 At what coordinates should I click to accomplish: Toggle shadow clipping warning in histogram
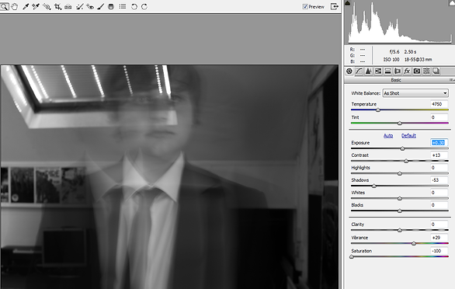click(x=348, y=3)
